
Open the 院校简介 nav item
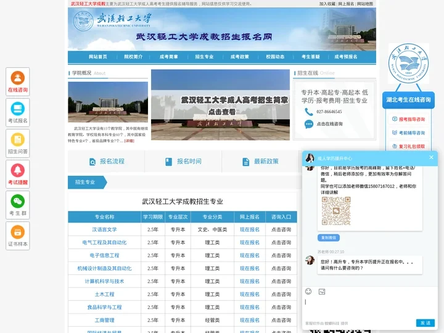(133, 57)
